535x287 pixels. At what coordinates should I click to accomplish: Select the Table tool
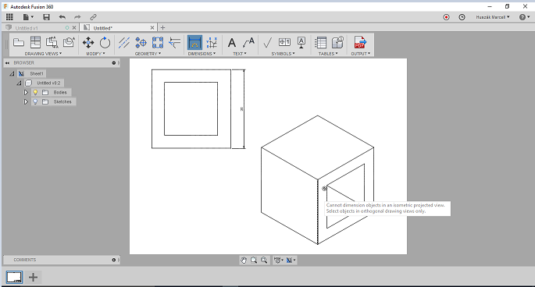[x=320, y=43]
